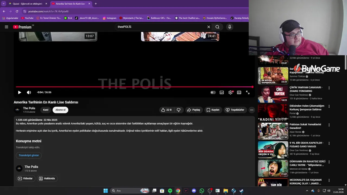Open 9 YIL BİR ODAYA KAPATILDI title
This screenshot has height=195, width=347.
point(306,145)
